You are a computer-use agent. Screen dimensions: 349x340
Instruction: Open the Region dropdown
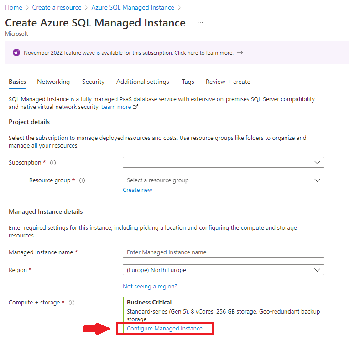pos(223,270)
